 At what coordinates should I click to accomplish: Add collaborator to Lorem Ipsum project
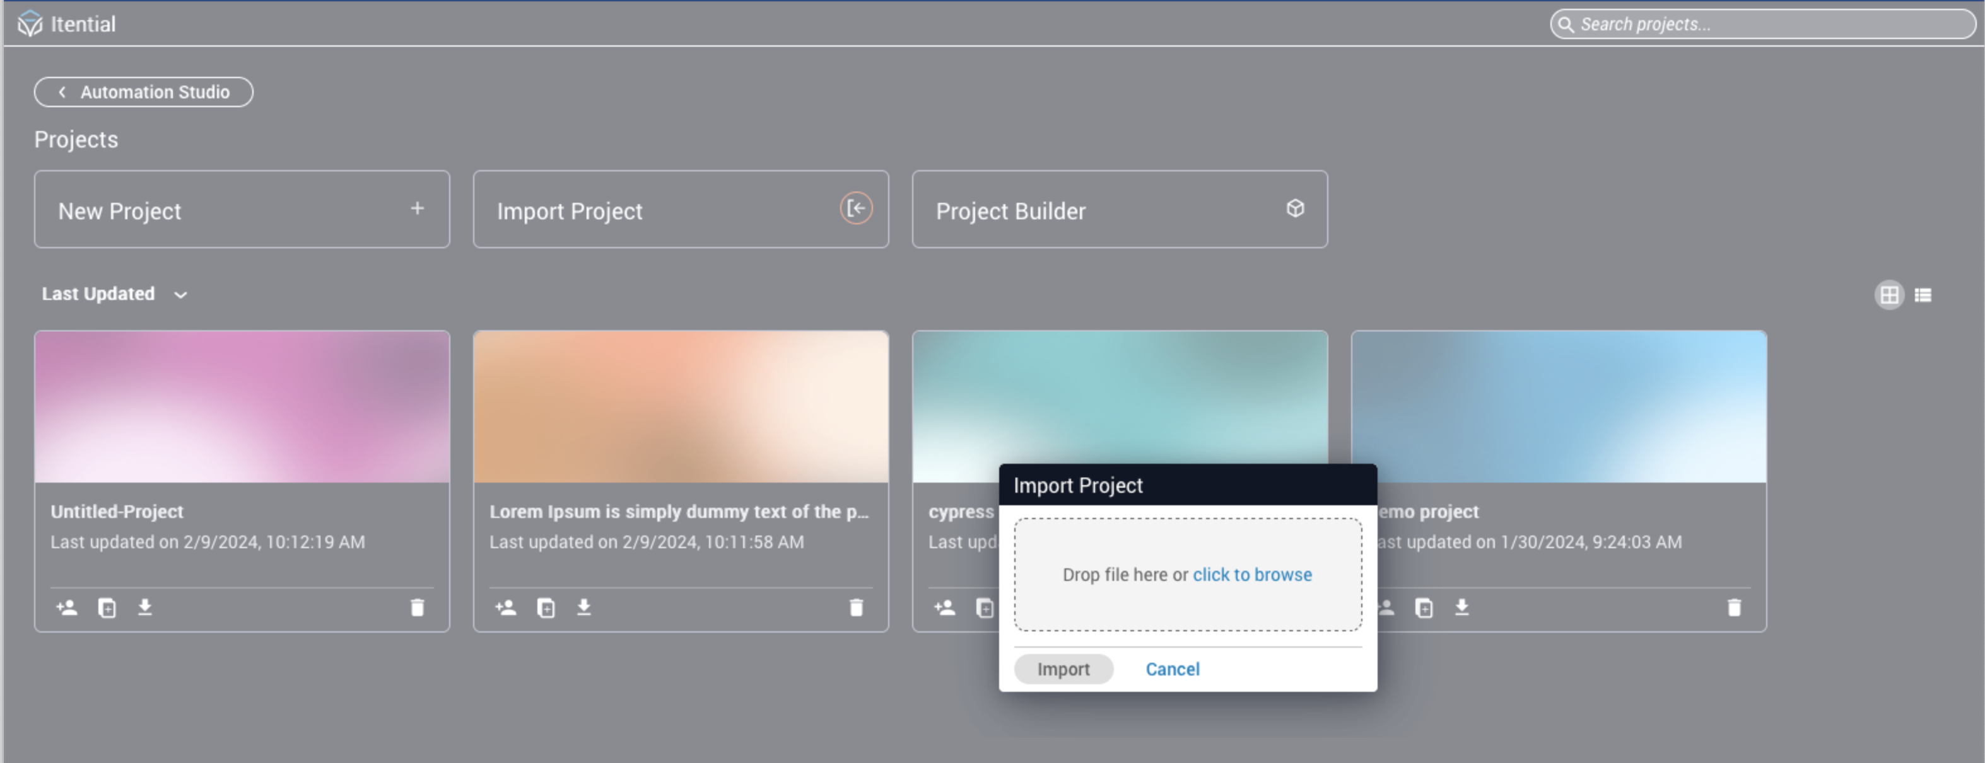tap(505, 607)
